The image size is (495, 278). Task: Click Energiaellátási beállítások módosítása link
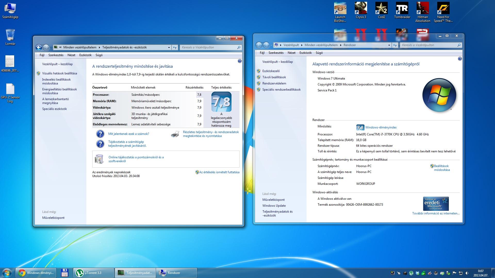click(x=60, y=91)
